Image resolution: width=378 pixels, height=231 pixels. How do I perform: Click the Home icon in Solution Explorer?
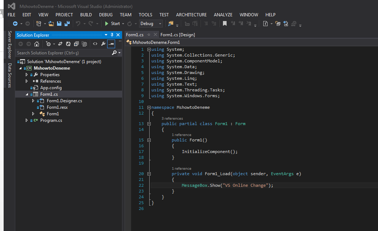coord(37,44)
